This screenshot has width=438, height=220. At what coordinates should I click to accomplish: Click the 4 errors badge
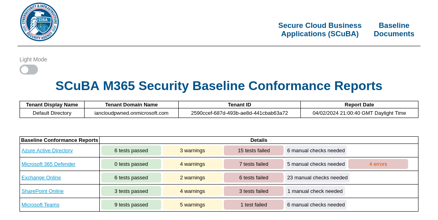click(x=378, y=164)
